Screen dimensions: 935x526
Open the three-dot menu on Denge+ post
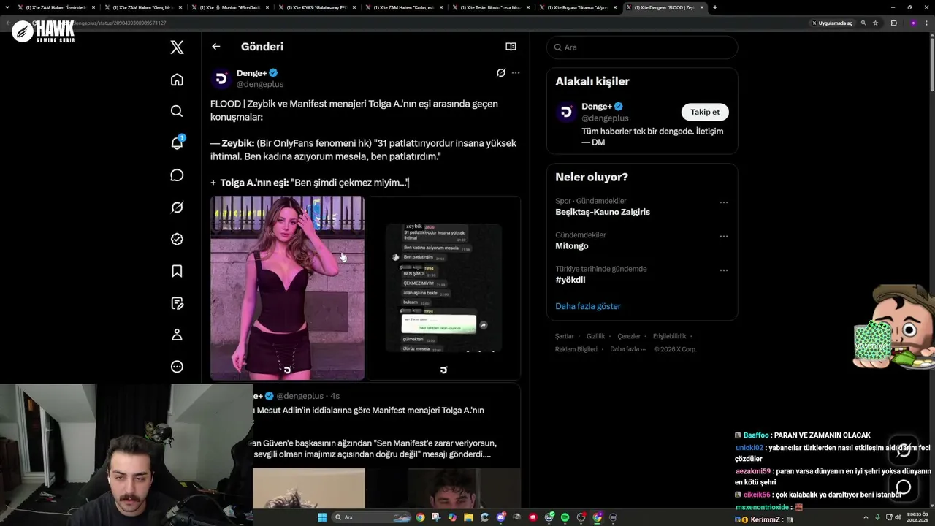pyautogui.click(x=516, y=73)
